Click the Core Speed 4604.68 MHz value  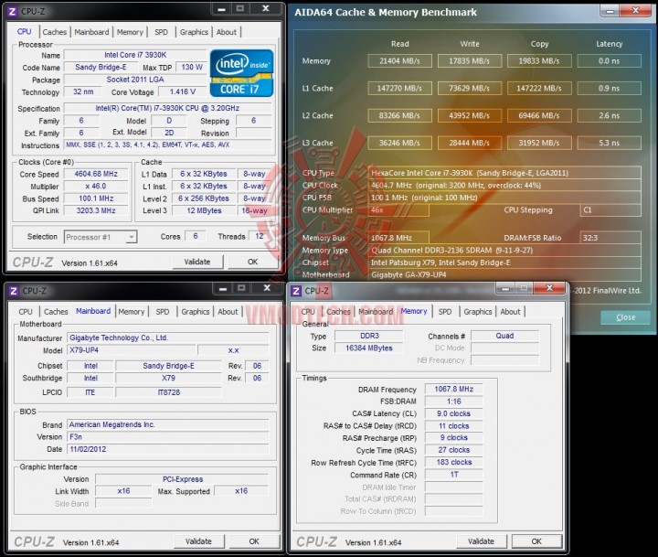coord(96,174)
